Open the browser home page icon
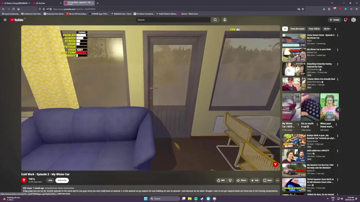Viewport: 360px width, 202px height. (18, 9)
